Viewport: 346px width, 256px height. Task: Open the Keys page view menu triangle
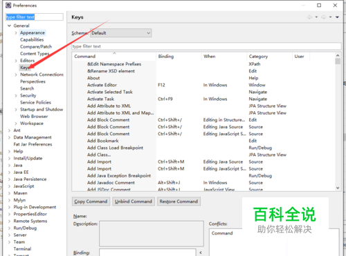coord(337,17)
